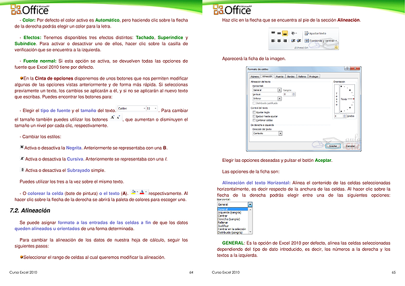Click the align left ribbon icon
Viewport: 405px width, 286px height.
pos(273,40)
